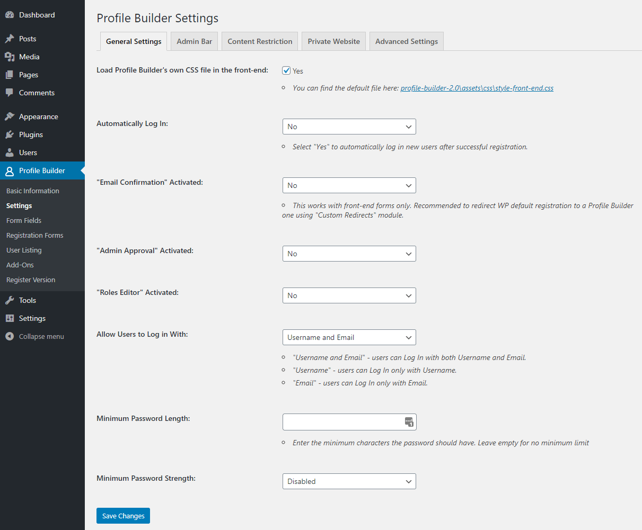The height and width of the screenshot is (530, 642).
Task: Open Media in the sidebar
Action: click(42, 57)
